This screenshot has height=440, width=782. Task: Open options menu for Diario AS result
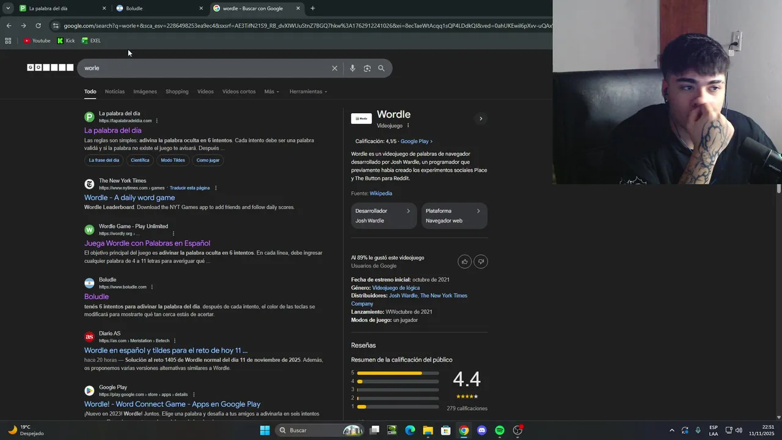coord(175,341)
